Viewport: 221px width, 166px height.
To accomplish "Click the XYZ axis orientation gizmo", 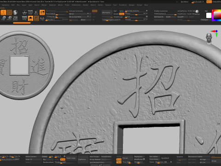I will pos(215,33).
